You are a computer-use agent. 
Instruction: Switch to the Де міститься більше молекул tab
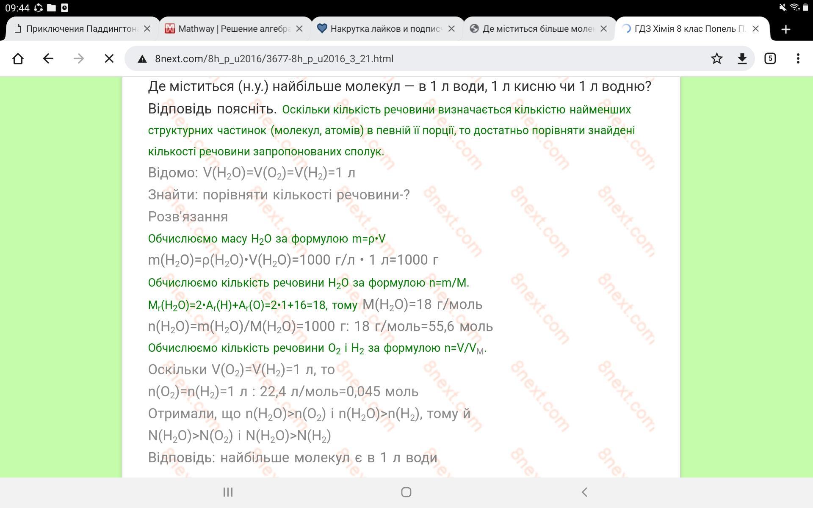click(x=537, y=29)
